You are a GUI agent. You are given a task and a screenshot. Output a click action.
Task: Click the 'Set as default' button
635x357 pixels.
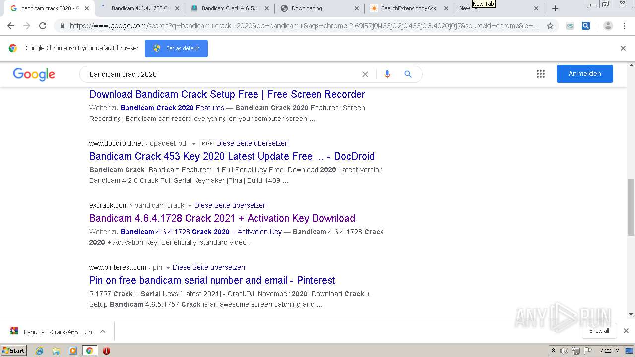click(x=176, y=48)
